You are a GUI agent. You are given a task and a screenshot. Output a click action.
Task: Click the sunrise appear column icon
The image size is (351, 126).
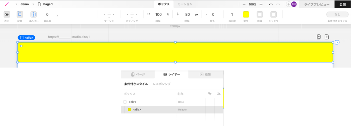(x=219, y=94)
